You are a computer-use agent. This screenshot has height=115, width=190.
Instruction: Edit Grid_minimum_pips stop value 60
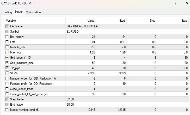(173, 63)
